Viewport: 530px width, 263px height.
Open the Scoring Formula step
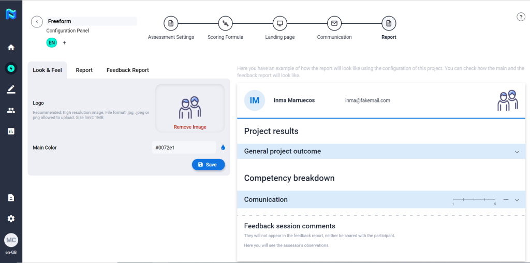point(225,23)
